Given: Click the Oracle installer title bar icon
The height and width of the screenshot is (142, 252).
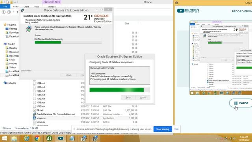Looking at the screenshot, I should (22, 10).
